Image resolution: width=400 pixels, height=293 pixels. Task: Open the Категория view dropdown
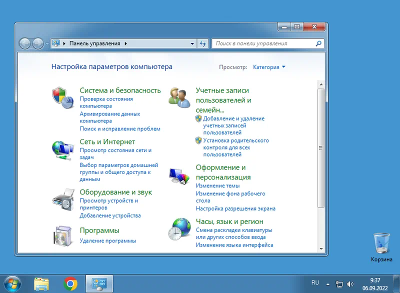click(269, 67)
